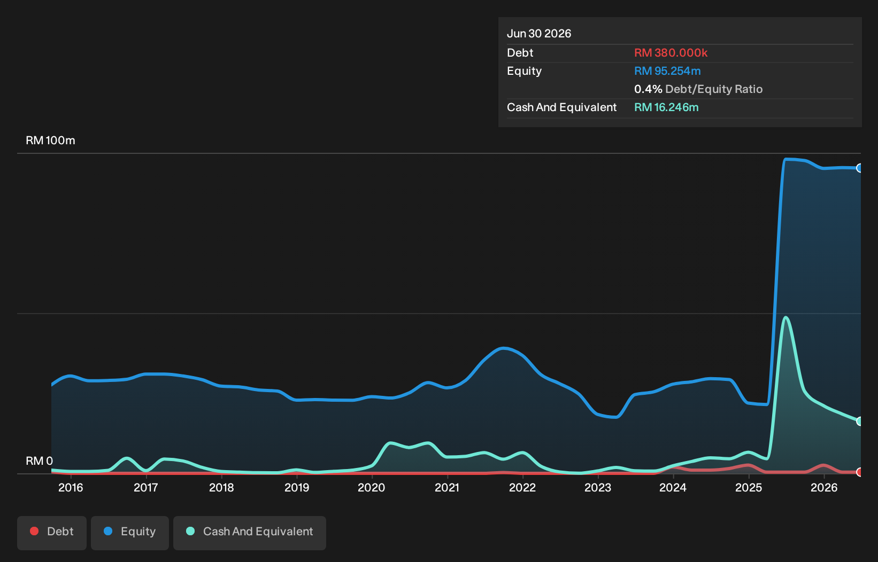This screenshot has height=562, width=878.
Task: Click the 2021 x-axis label
Action: coord(447,488)
